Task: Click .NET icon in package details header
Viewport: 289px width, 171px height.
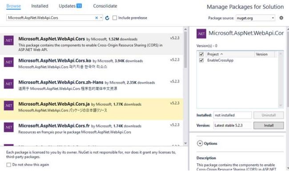Action: pos(201,34)
